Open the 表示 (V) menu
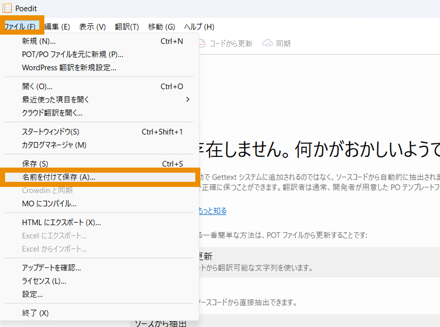 coord(92,27)
